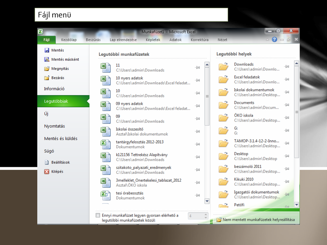Viewport: 327px width, 245px height.
Task: Pin the Desktop recent place
Action: tap(287, 156)
